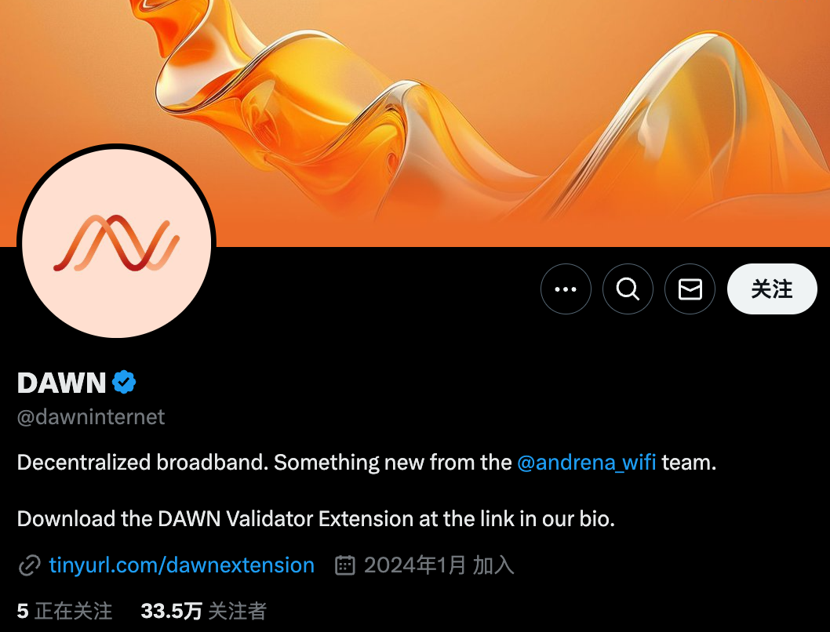Open the three-dot more options menu

click(x=566, y=289)
